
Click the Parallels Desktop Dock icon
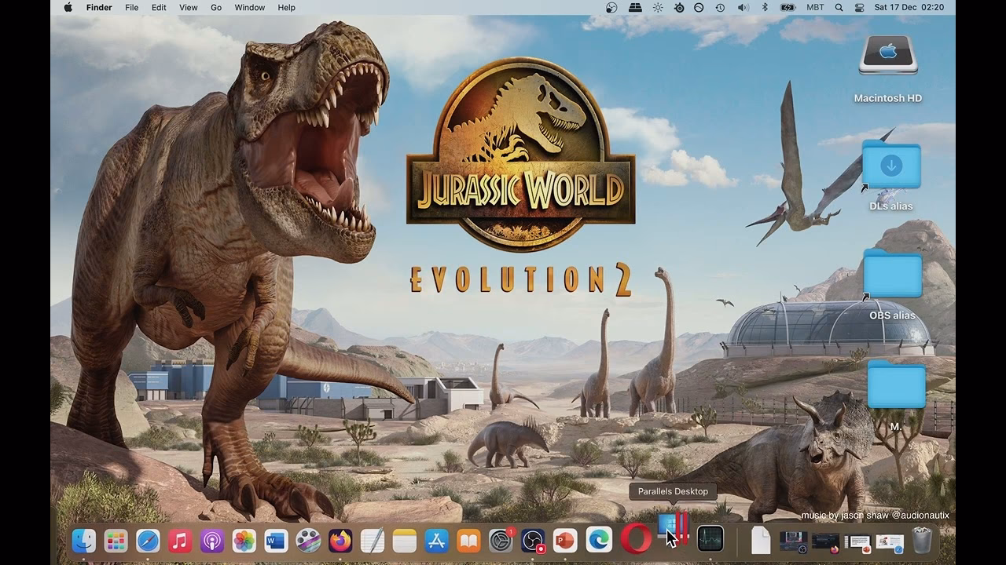(673, 529)
